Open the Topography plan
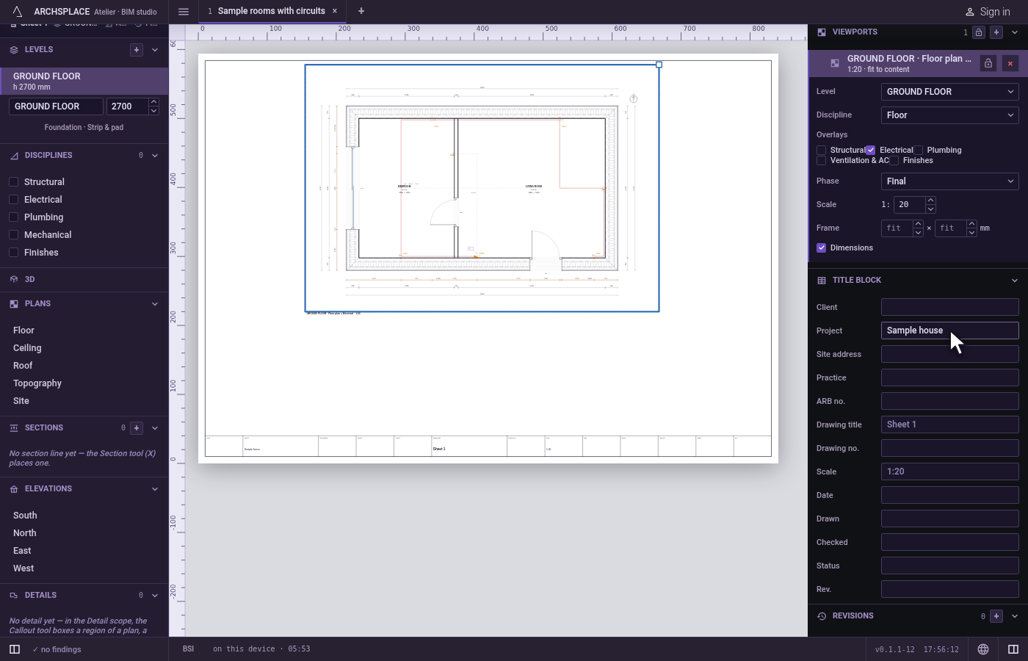 point(37,383)
